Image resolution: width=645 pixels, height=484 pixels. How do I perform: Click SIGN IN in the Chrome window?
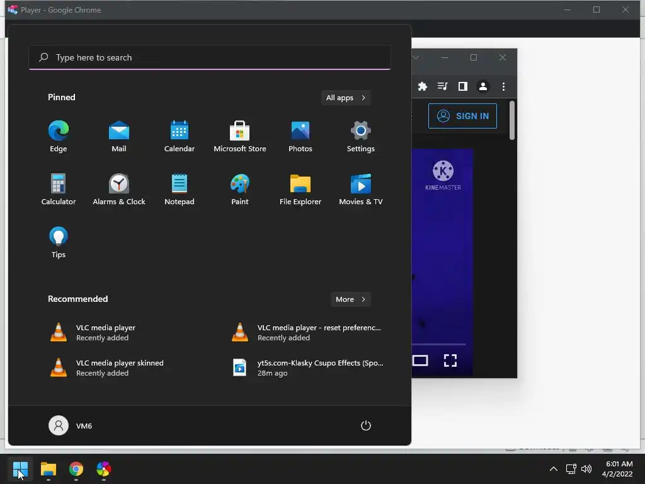[462, 116]
